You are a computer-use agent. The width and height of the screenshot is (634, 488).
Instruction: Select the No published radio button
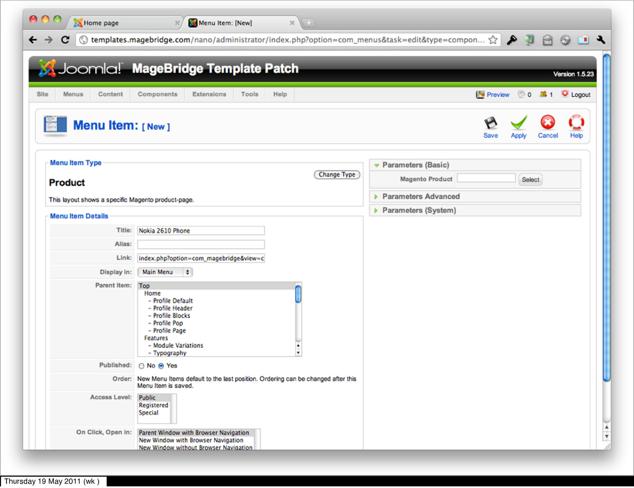coord(141,366)
